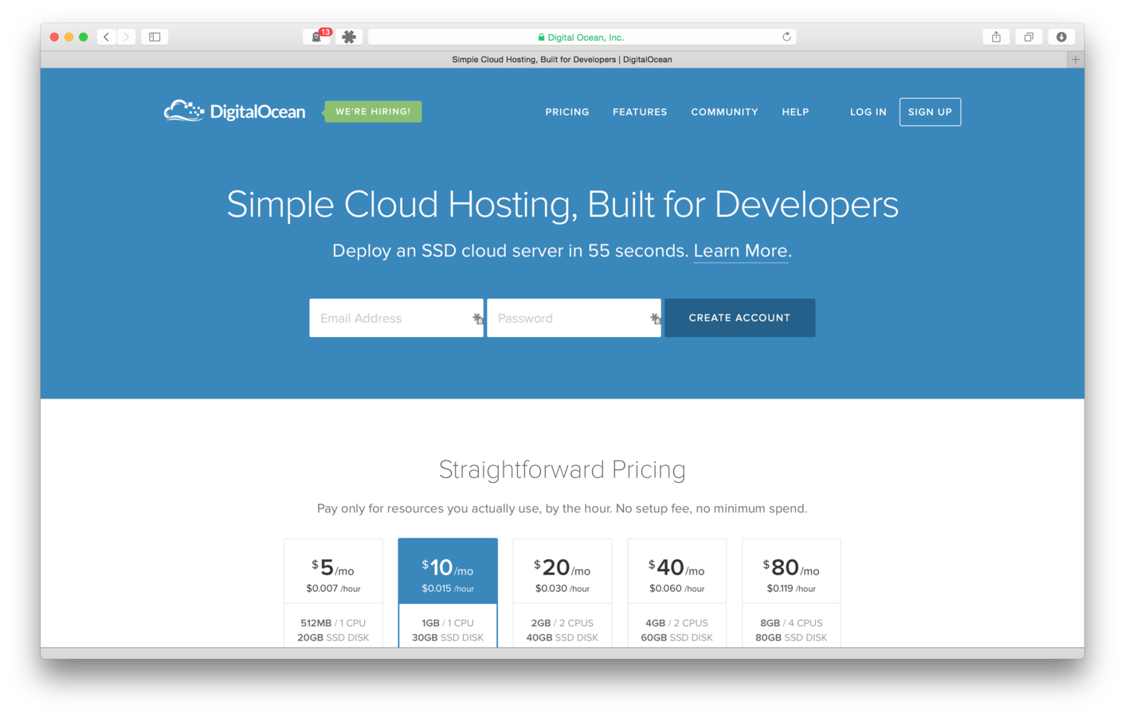Click the DigitalOcean logo
Viewport: 1125px width, 717px height.
tap(234, 112)
